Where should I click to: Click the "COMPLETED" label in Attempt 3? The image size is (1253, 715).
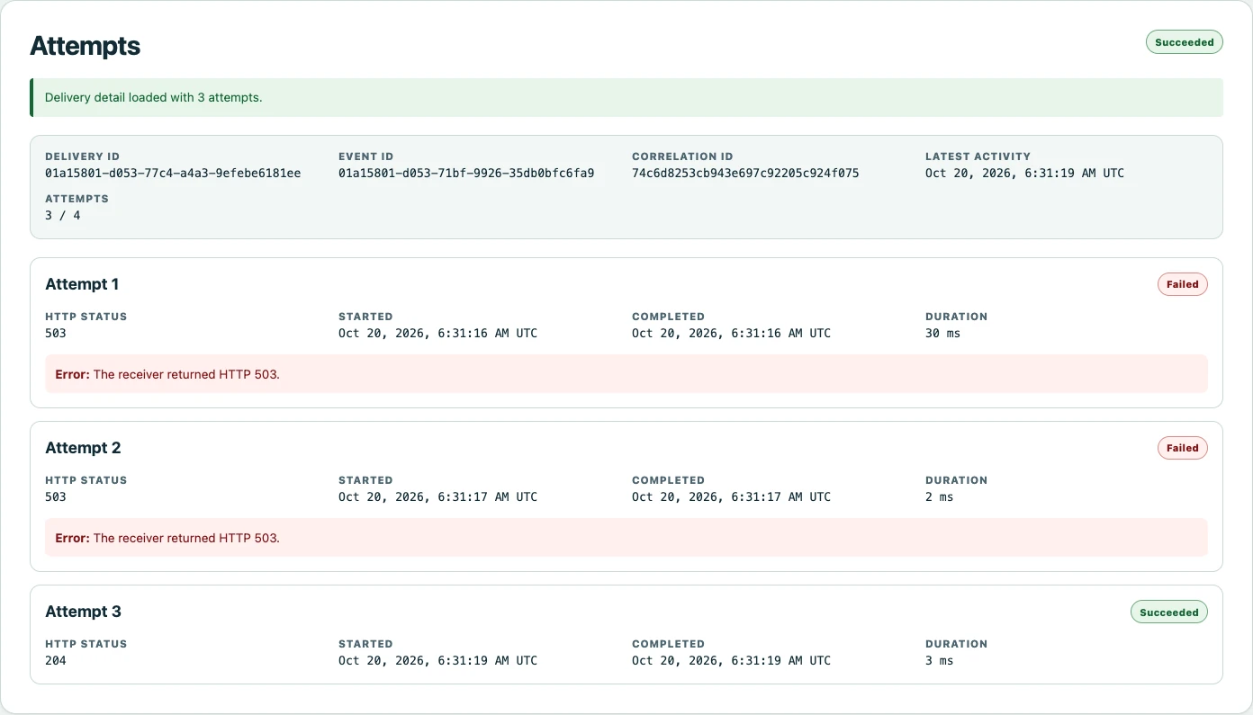pyautogui.click(x=668, y=644)
